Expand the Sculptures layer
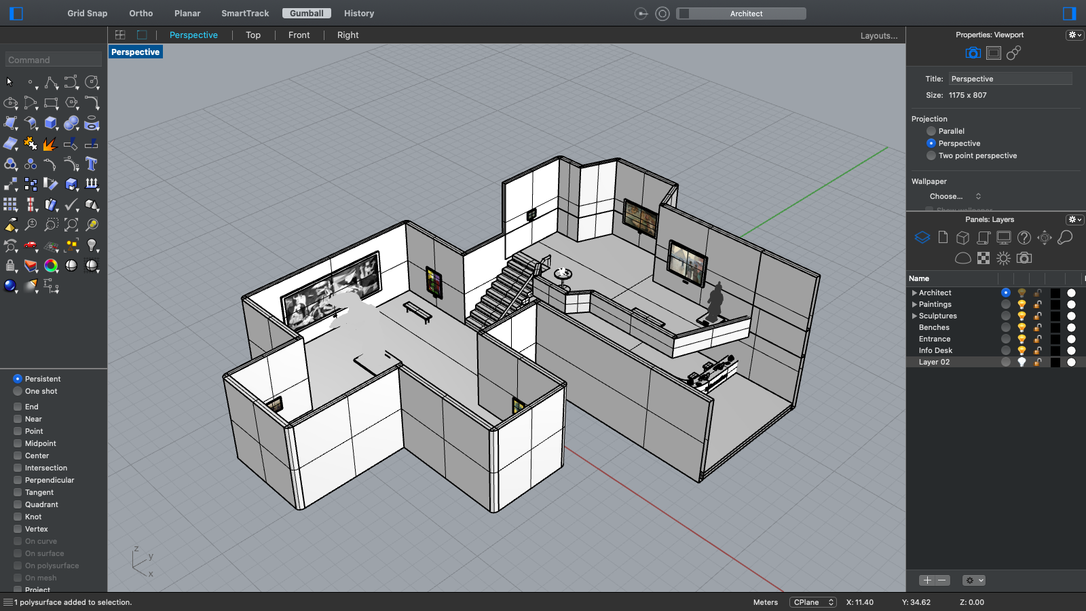The image size is (1086, 611). [914, 316]
